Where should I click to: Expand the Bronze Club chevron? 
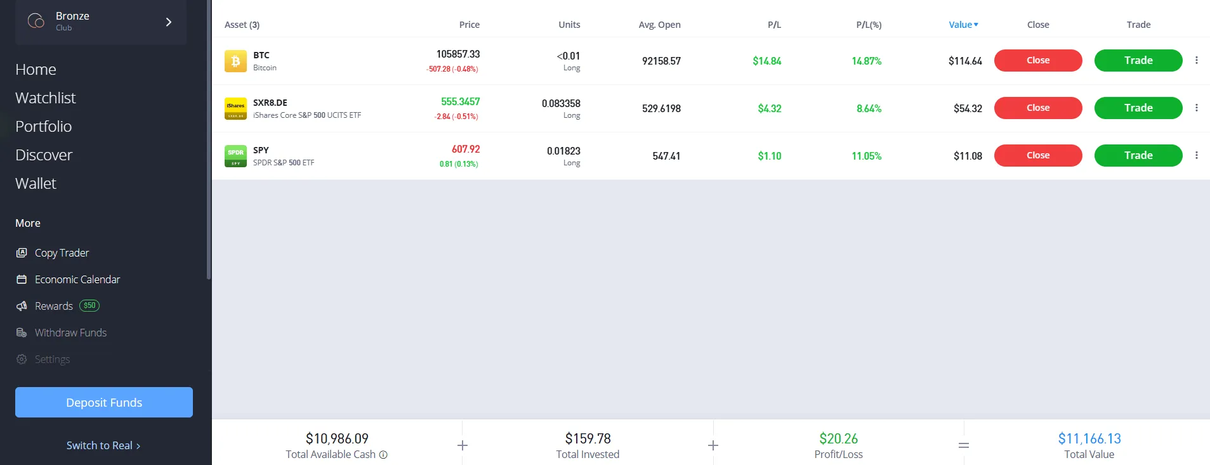tap(168, 22)
